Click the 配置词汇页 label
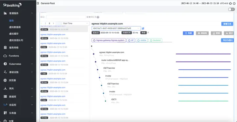This screenshot has width=237, height=122. [92, 17]
